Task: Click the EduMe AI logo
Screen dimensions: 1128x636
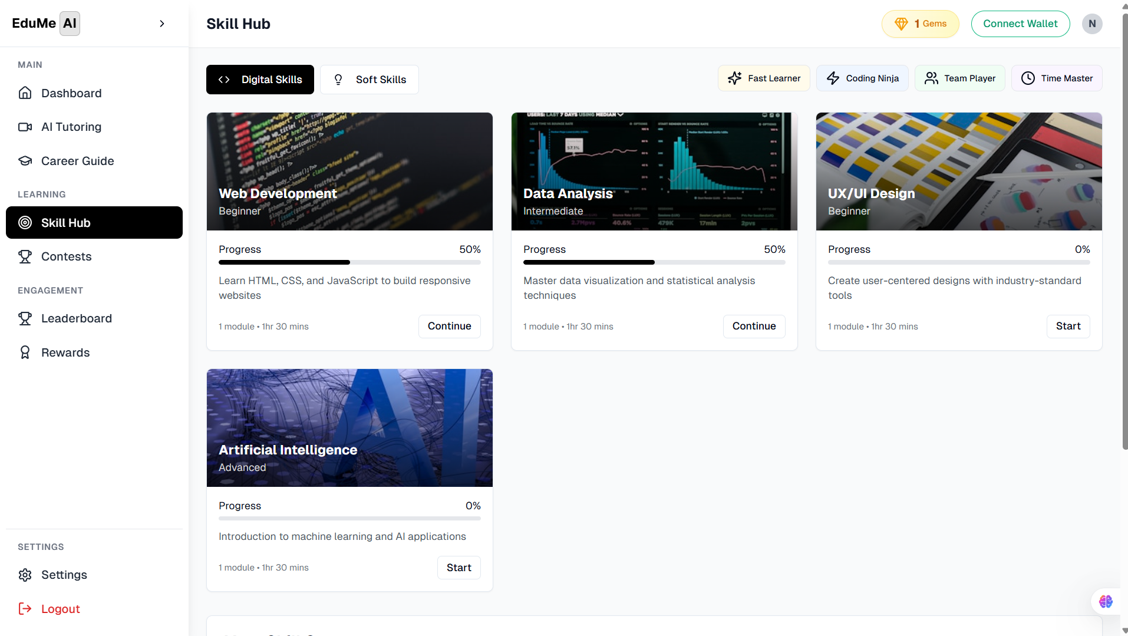Action: (46, 24)
